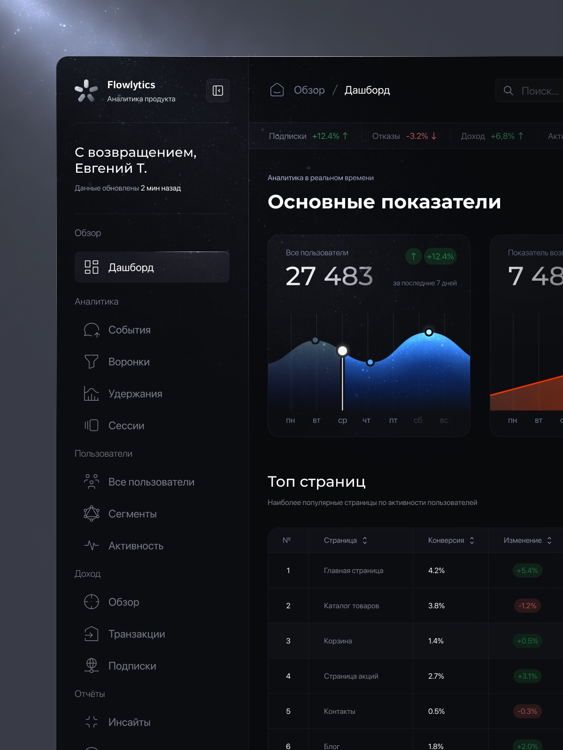Click the green up-arrow badge on Все пользователи card
Screen dimensions: 563x750
point(414,256)
